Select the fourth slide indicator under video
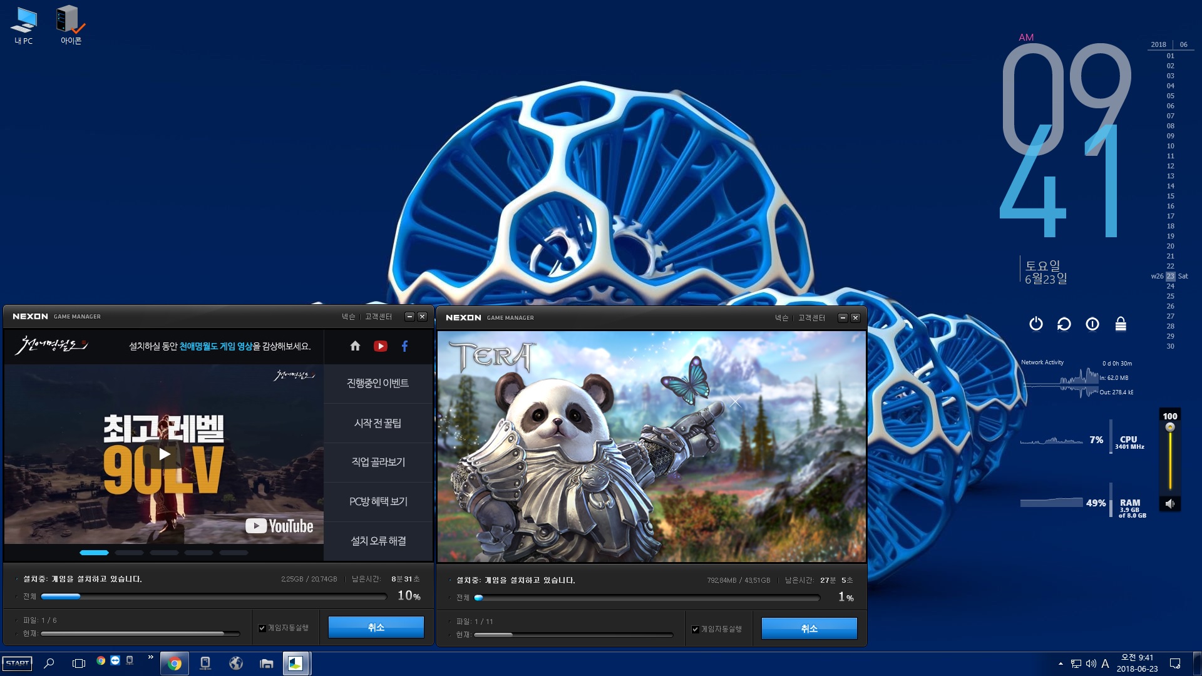This screenshot has height=676, width=1202. point(199,553)
